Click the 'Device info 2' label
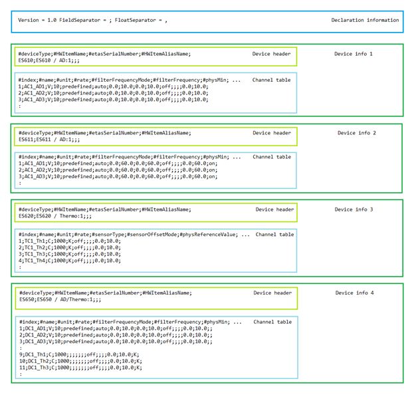Image resolution: width=414 pixels, height=399 pixels. [x=356, y=133]
